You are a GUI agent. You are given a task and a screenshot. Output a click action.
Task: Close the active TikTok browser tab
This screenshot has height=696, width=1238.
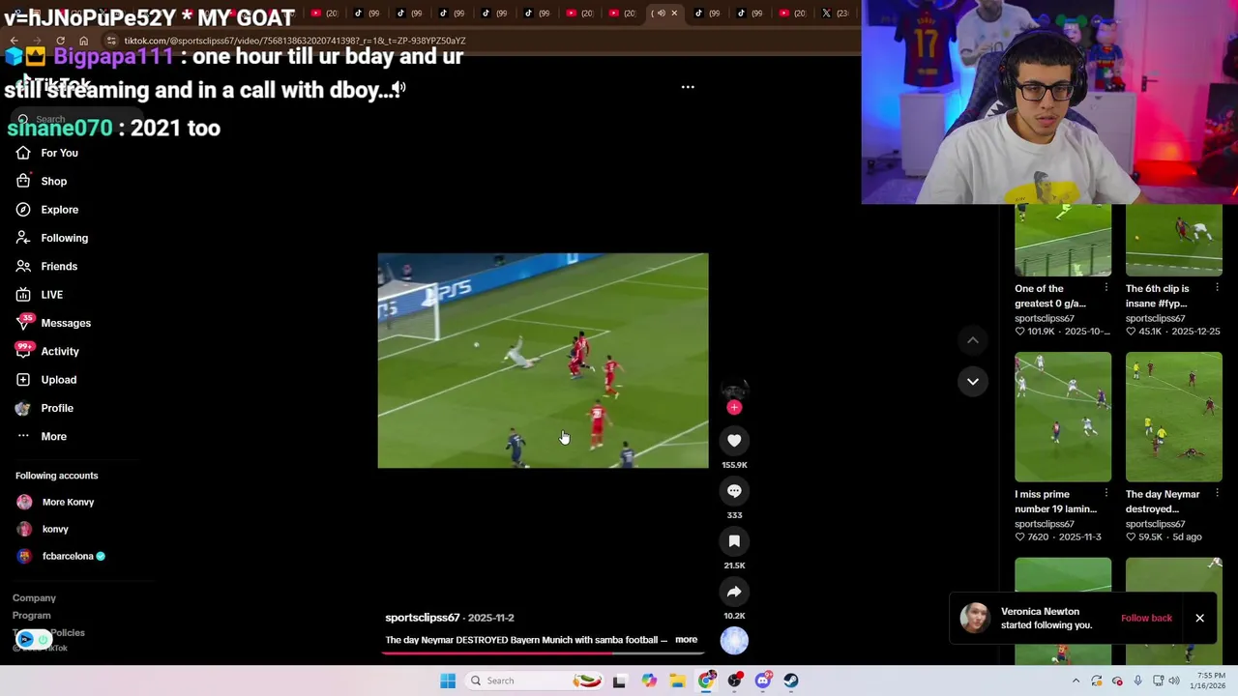[674, 14]
